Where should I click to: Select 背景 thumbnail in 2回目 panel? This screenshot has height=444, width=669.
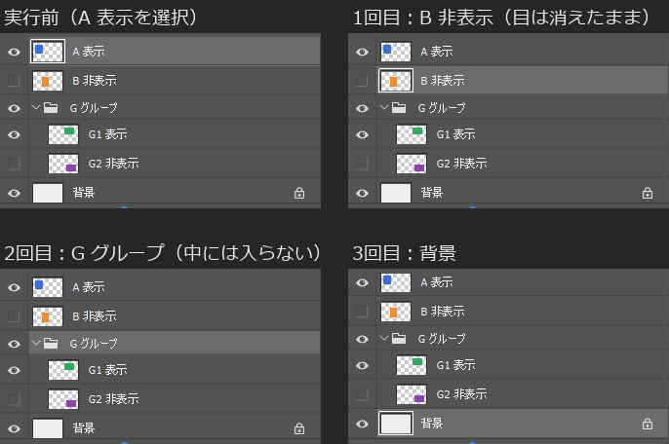(48, 428)
